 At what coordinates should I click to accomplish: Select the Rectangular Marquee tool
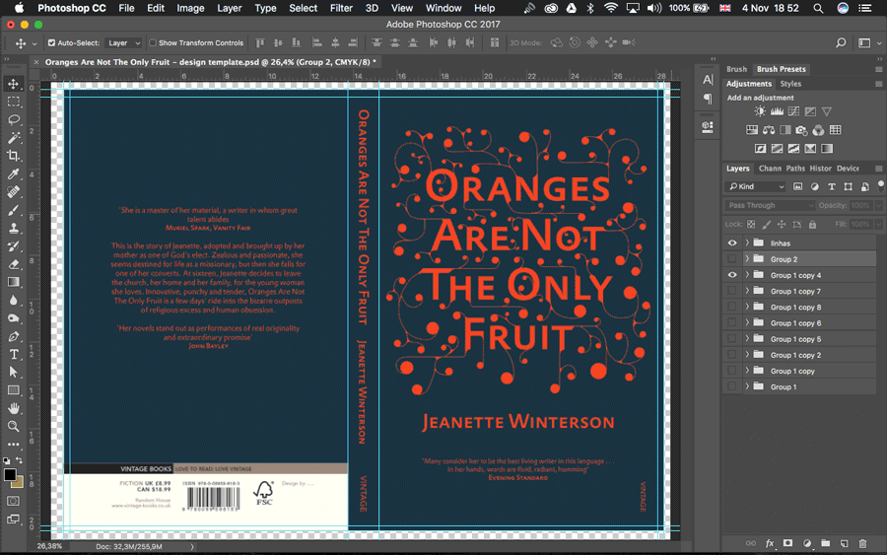pos(14,102)
